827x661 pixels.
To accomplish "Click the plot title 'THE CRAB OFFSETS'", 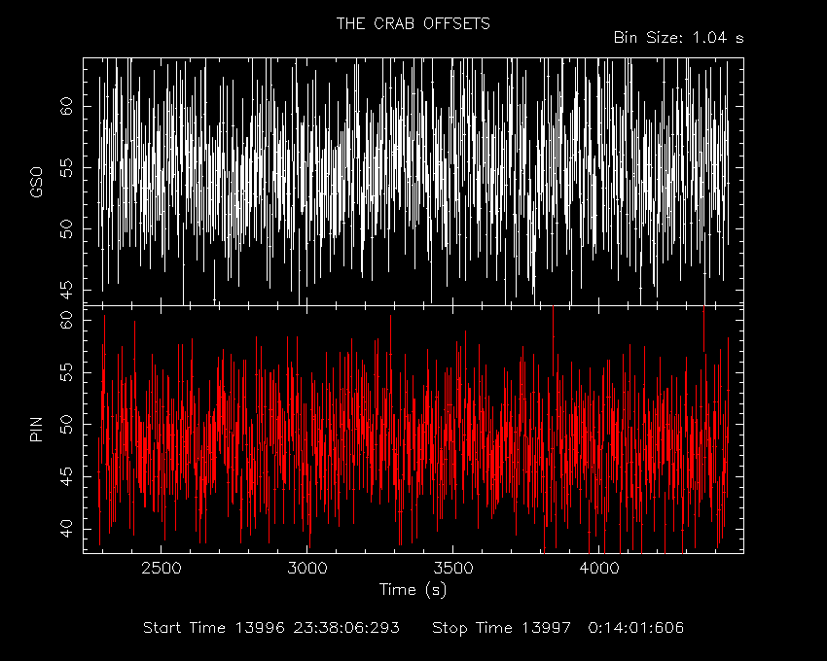I will click(413, 23).
